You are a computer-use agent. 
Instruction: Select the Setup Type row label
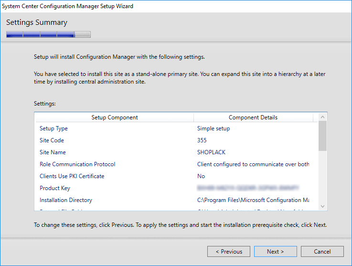(x=53, y=128)
